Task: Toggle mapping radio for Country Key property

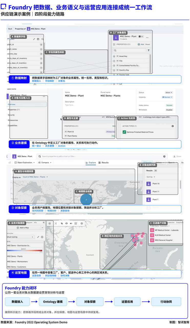Action: click(114, 70)
